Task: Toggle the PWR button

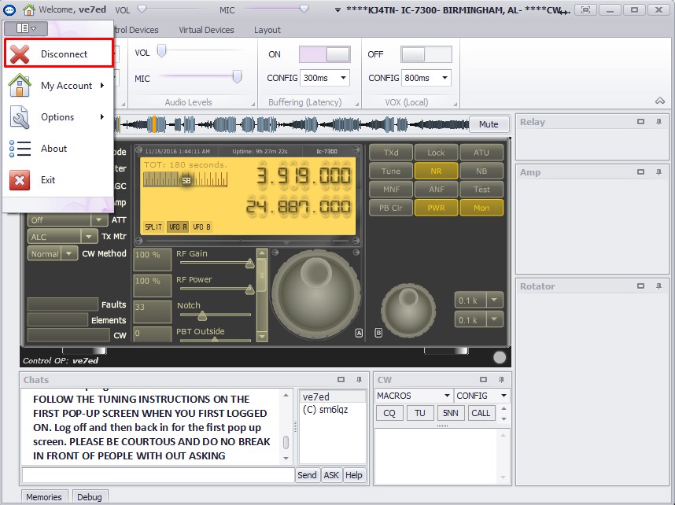Action: [436, 208]
